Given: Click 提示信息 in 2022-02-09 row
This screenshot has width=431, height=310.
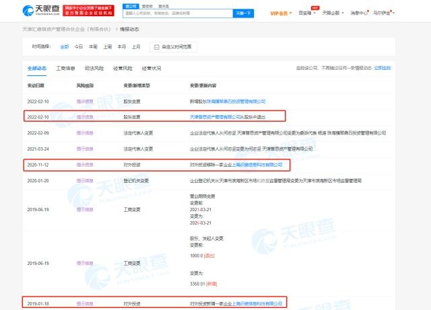Looking at the screenshot, I should pyautogui.click(x=85, y=133).
